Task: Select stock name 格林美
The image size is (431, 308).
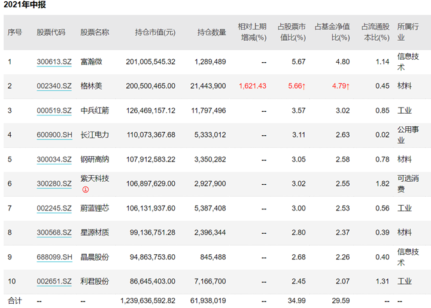Action: [91, 86]
